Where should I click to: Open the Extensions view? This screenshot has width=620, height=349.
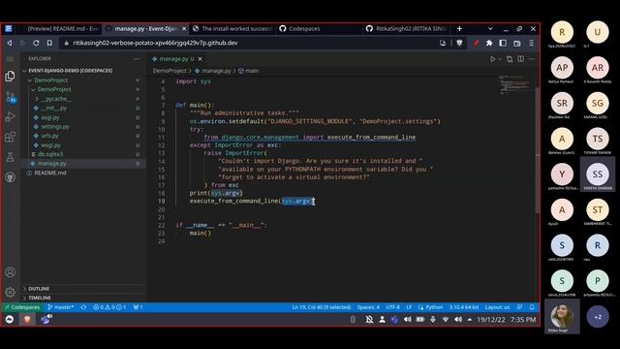[x=10, y=137]
